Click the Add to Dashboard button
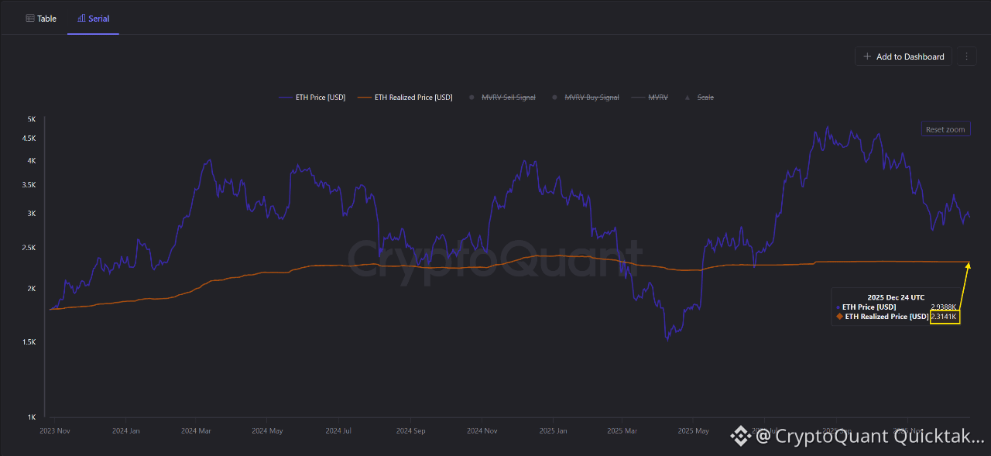Image resolution: width=991 pixels, height=456 pixels. tap(903, 57)
